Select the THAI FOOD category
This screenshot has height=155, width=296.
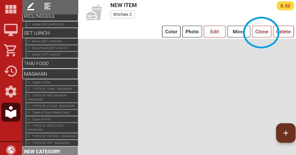[x=50, y=63]
